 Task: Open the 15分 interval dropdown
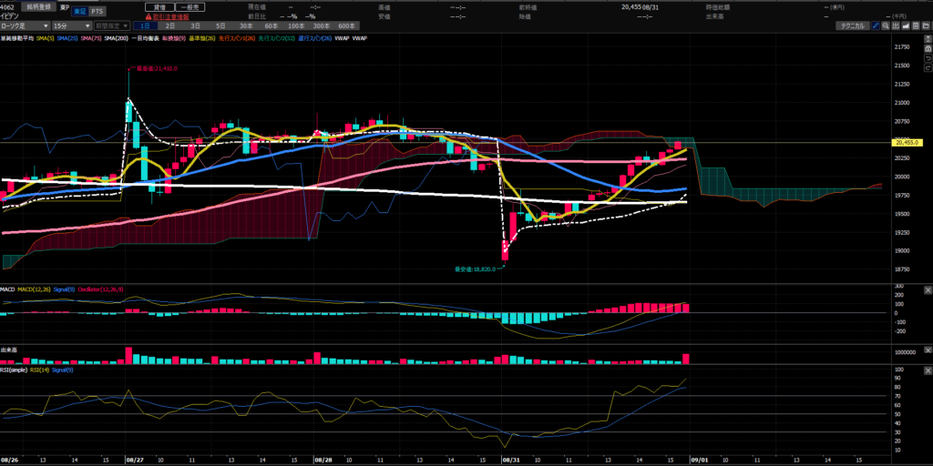72,26
